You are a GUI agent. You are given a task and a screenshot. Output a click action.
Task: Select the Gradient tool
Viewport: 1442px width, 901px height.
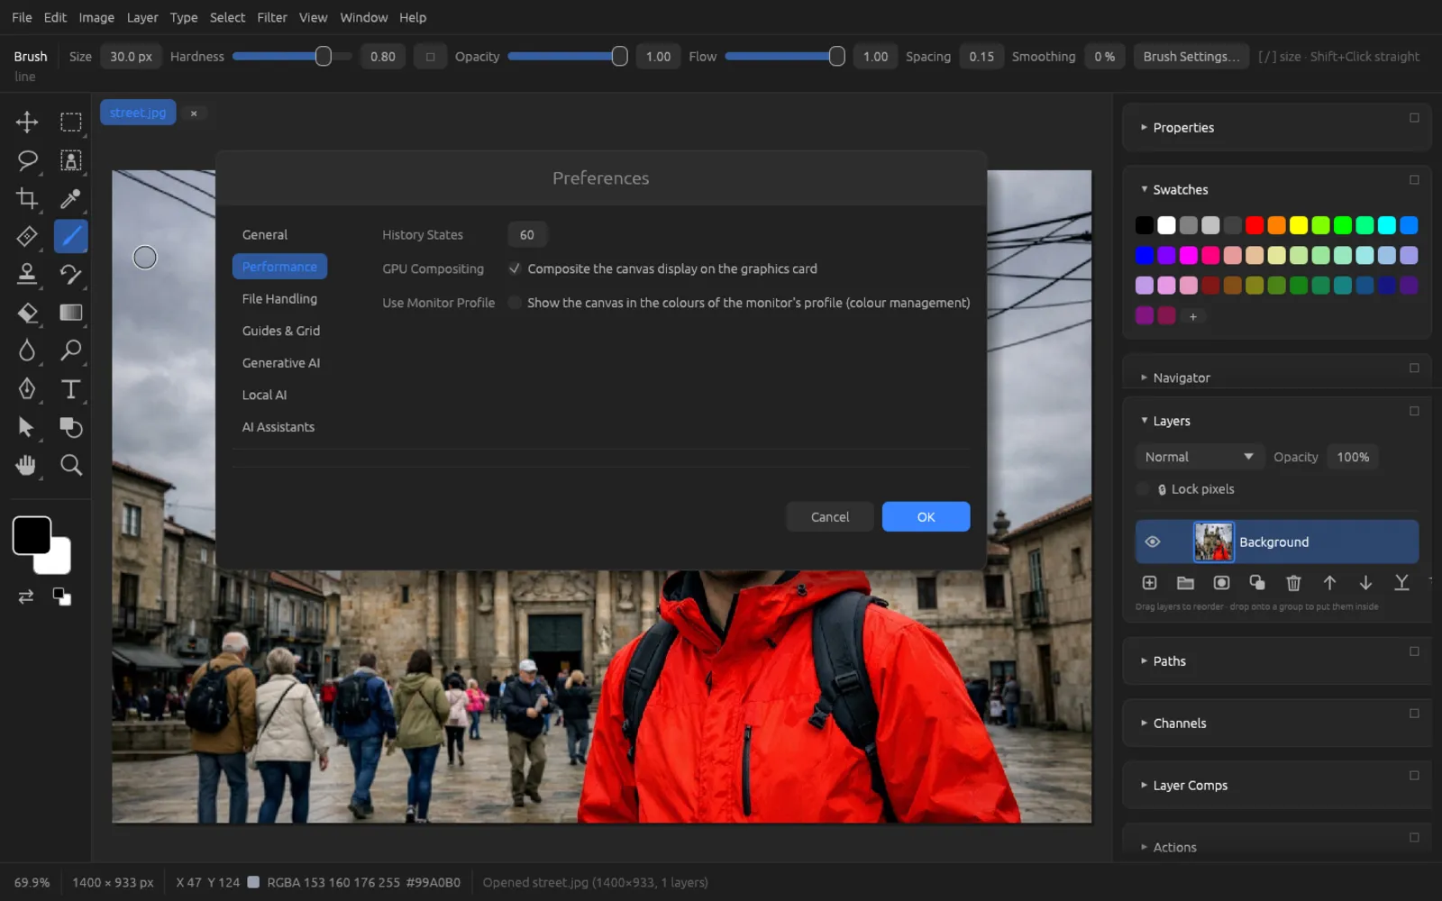point(70,313)
